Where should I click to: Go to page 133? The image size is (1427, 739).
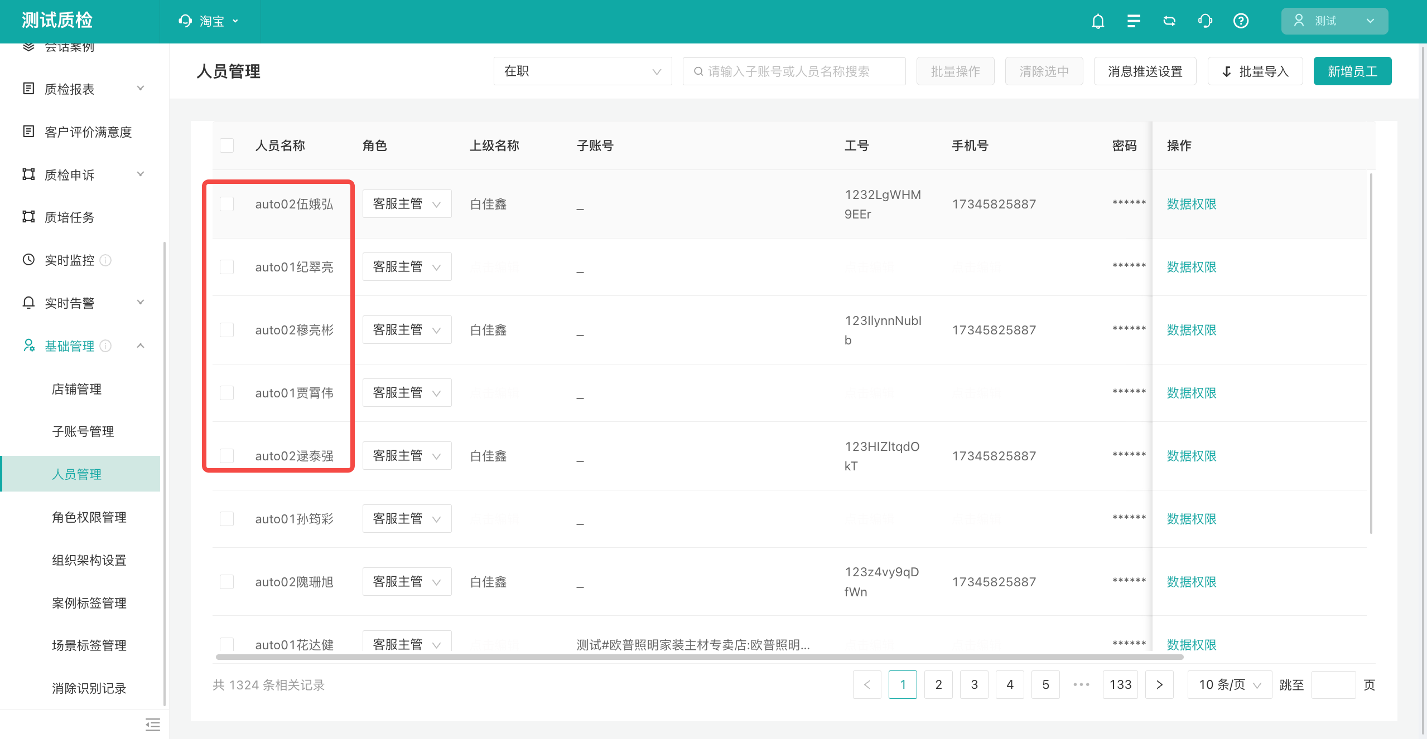tap(1120, 684)
